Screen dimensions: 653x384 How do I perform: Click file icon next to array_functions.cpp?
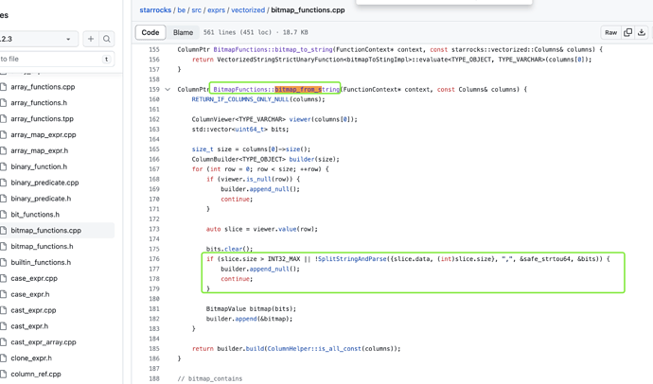click(4, 87)
